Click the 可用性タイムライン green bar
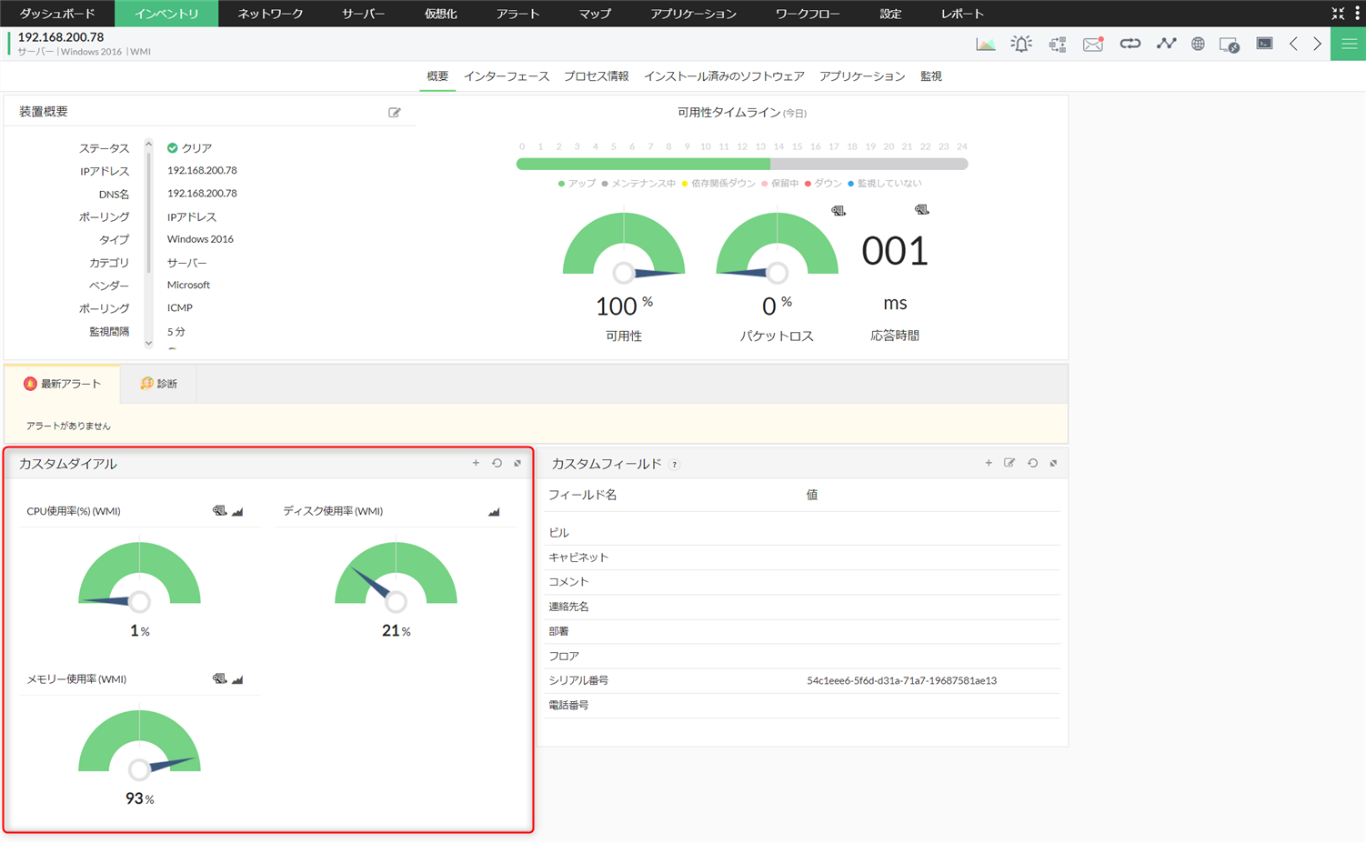Image resolution: width=1366 pixels, height=843 pixels. (643, 164)
